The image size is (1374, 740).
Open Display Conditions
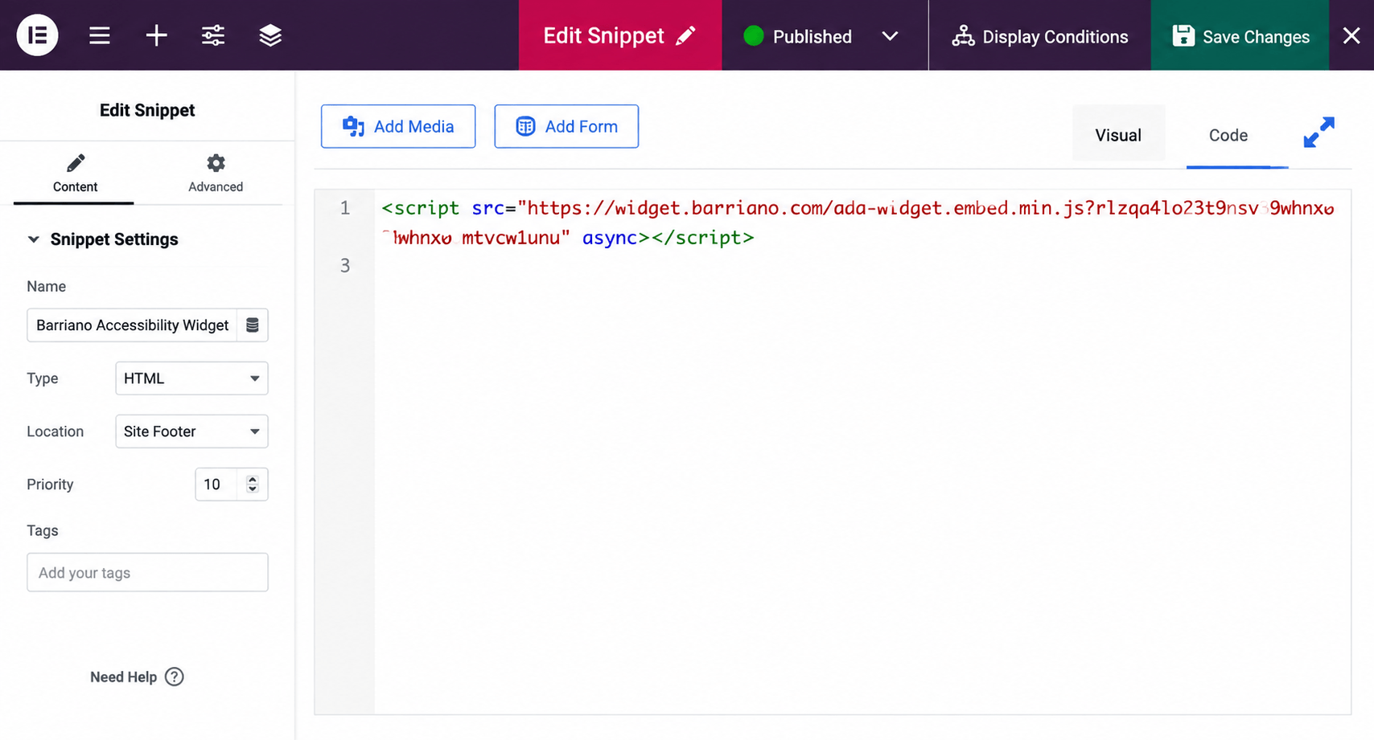coord(1039,36)
